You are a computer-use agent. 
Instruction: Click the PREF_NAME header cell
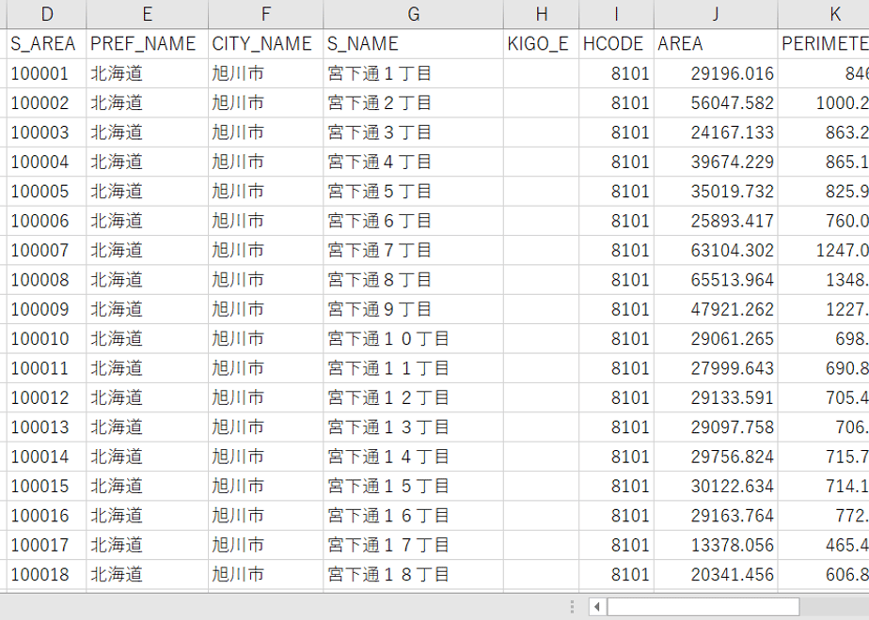tap(147, 44)
